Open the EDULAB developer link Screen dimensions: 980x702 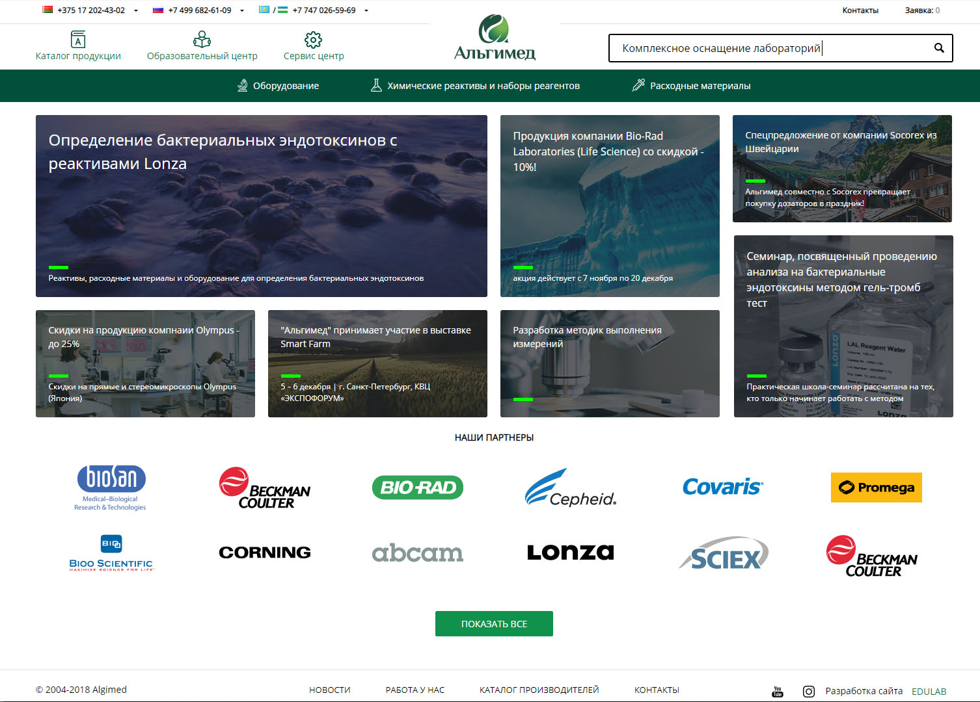[929, 692]
